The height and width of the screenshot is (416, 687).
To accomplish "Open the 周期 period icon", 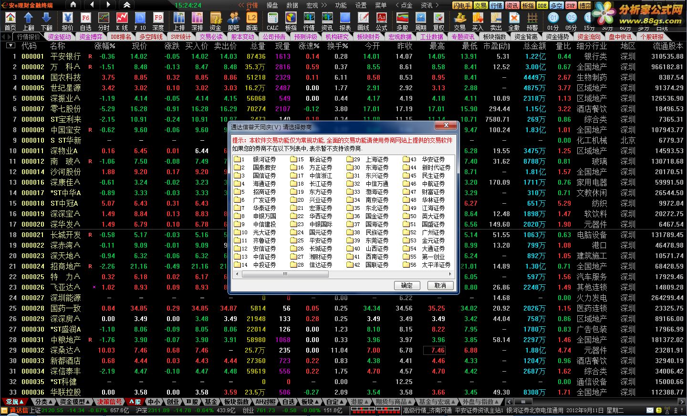I will 420,21.
